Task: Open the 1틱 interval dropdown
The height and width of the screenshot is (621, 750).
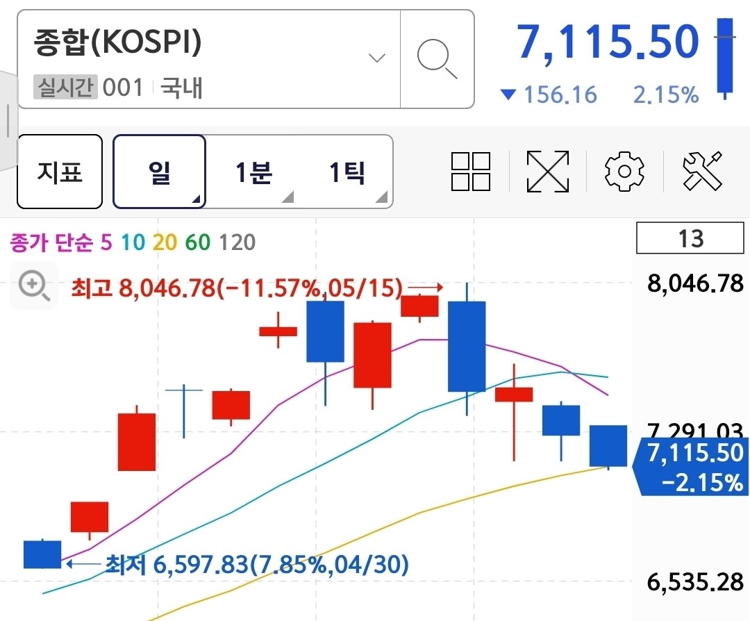Action: 347,172
